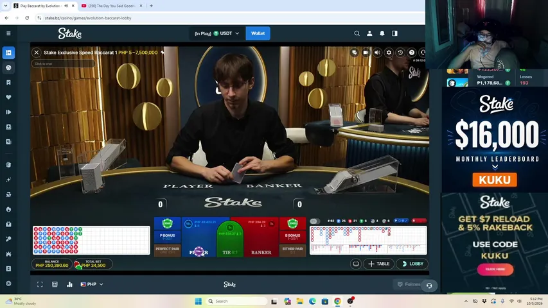
Task: Open the sports ball icon in sidebar
Action: [x=8, y=68]
